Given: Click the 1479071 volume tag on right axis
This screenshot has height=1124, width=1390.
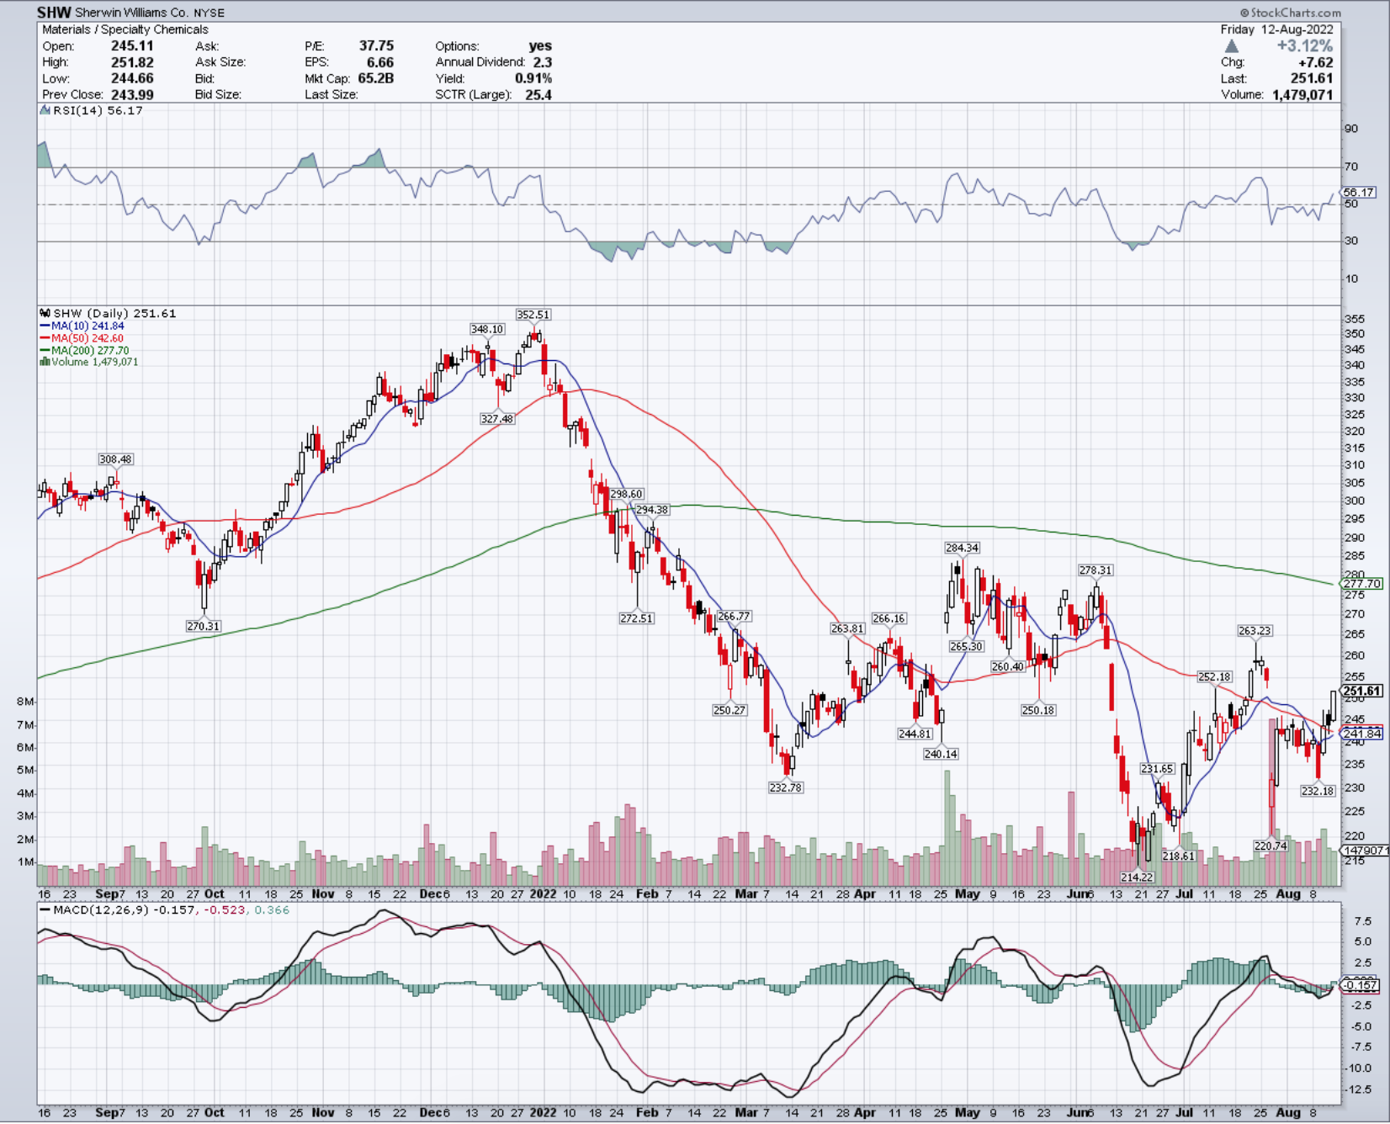Looking at the screenshot, I should click(1366, 851).
